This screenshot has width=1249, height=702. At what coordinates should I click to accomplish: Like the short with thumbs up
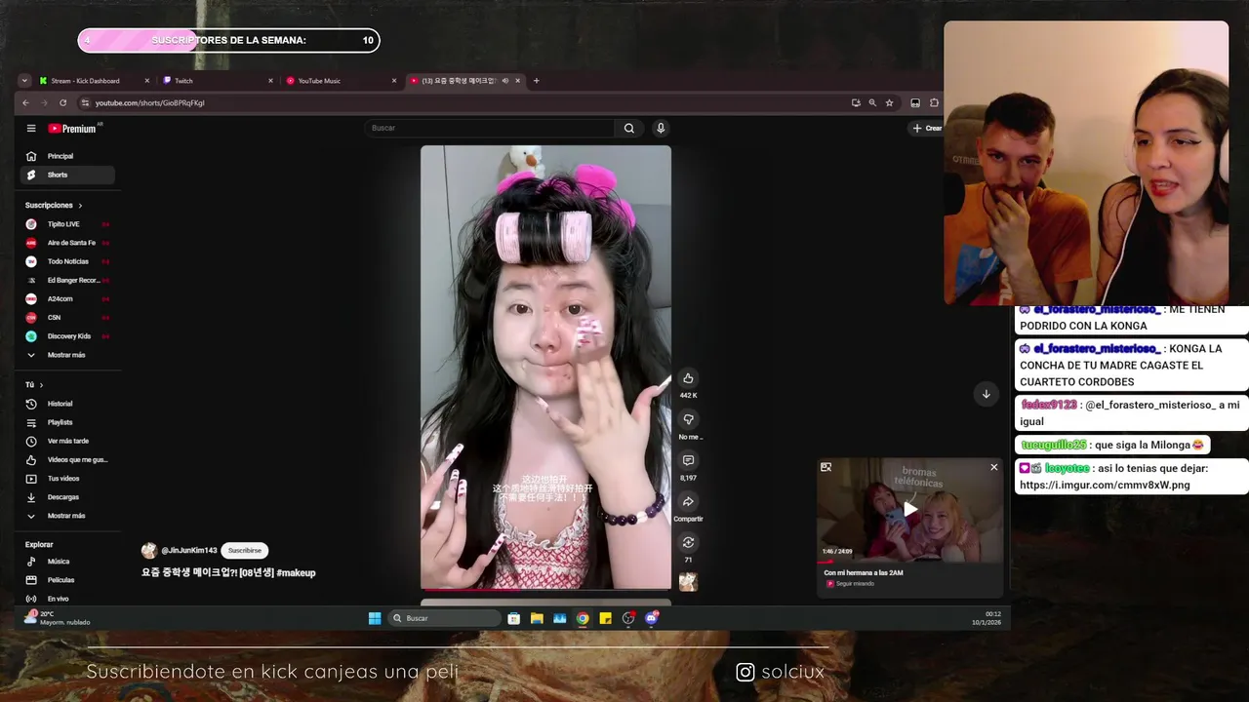(688, 378)
